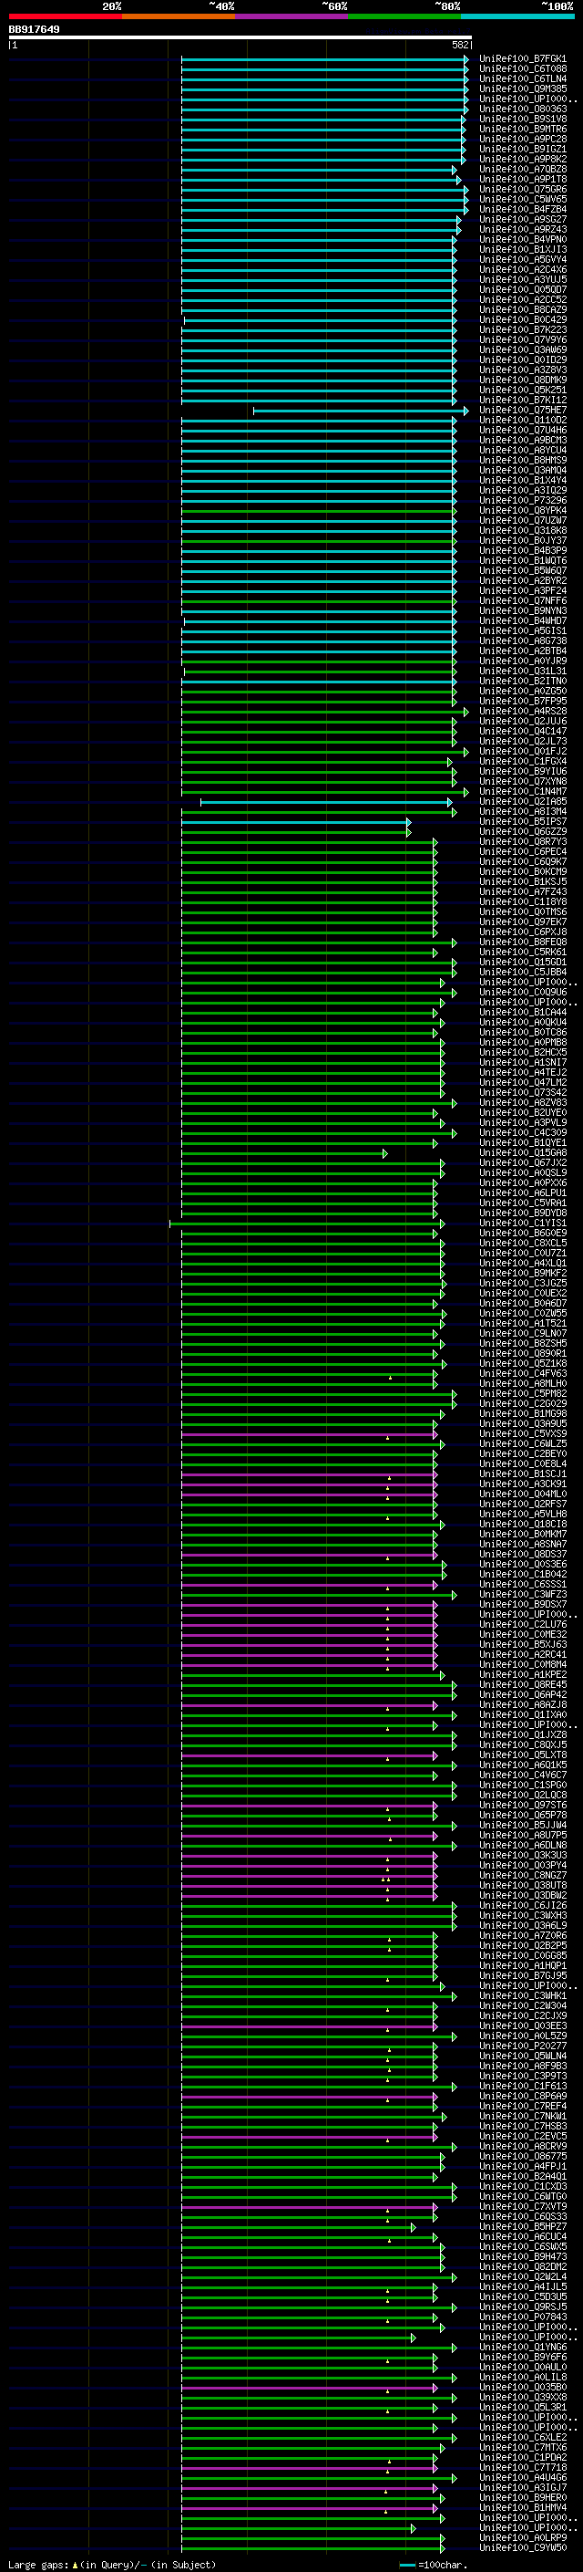
Task: Select hit label UniRef100_B4FZB4
Action: click(x=523, y=210)
